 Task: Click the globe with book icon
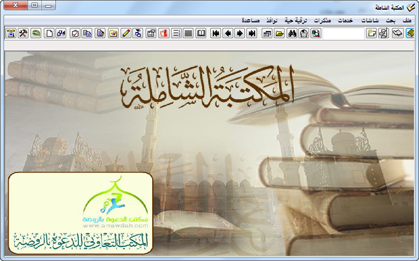(303, 34)
